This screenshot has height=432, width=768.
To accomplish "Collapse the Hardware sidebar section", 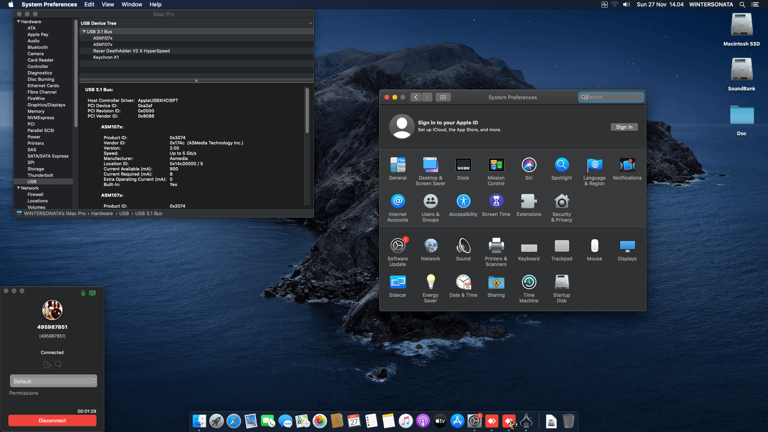I will (x=18, y=22).
